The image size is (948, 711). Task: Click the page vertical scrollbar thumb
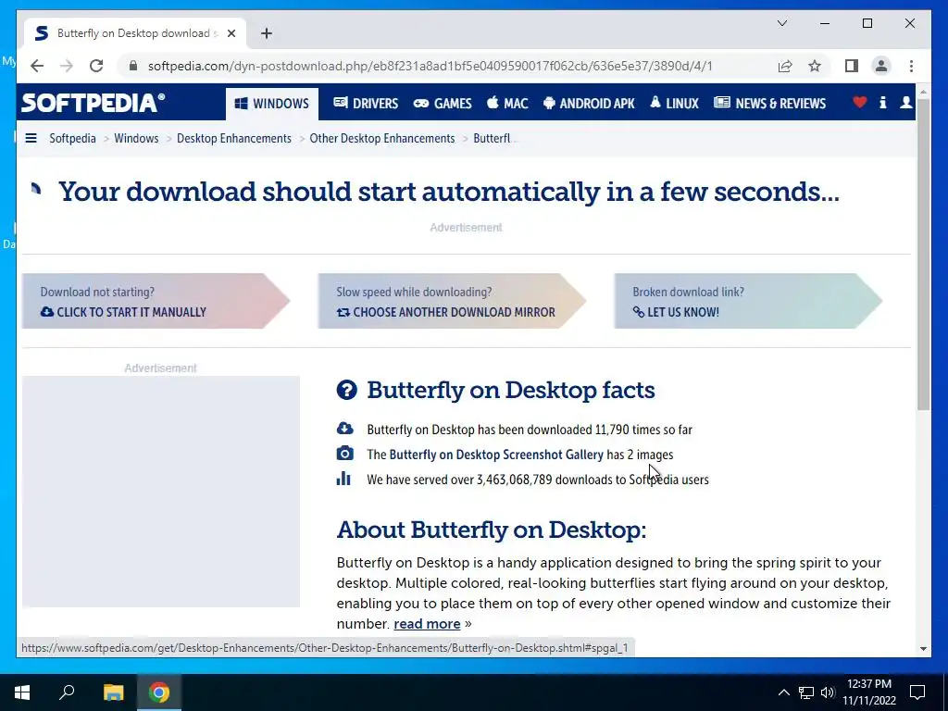click(923, 254)
